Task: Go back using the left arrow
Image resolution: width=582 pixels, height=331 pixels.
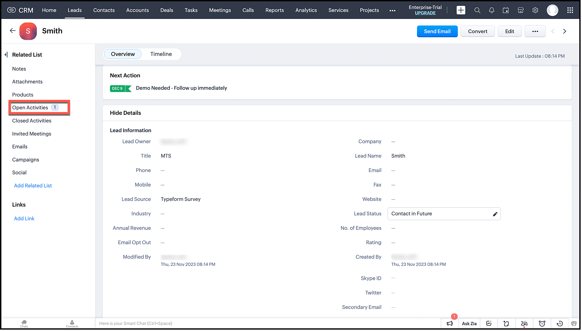Action: pyautogui.click(x=13, y=31)
